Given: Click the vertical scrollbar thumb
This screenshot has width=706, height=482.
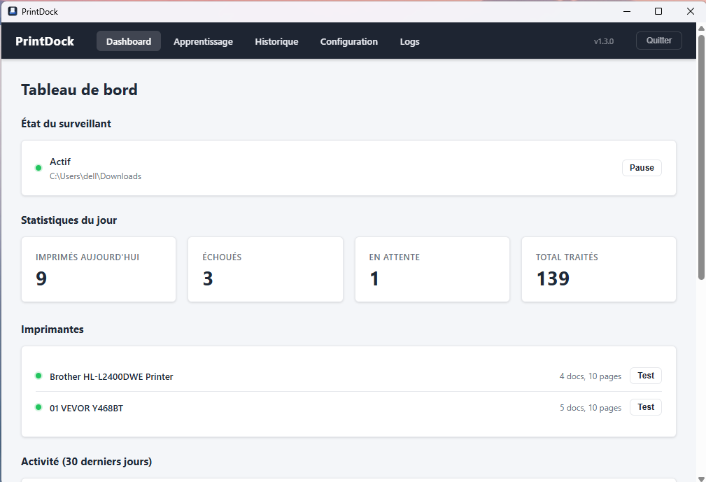Looking at the screenshot, I should click(701, 154).
